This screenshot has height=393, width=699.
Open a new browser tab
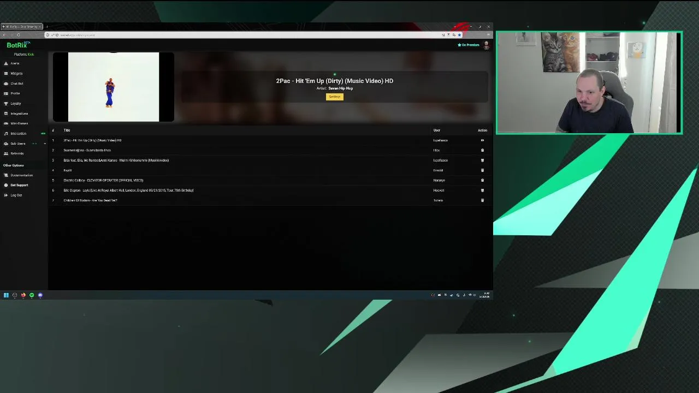pos(47,27)
